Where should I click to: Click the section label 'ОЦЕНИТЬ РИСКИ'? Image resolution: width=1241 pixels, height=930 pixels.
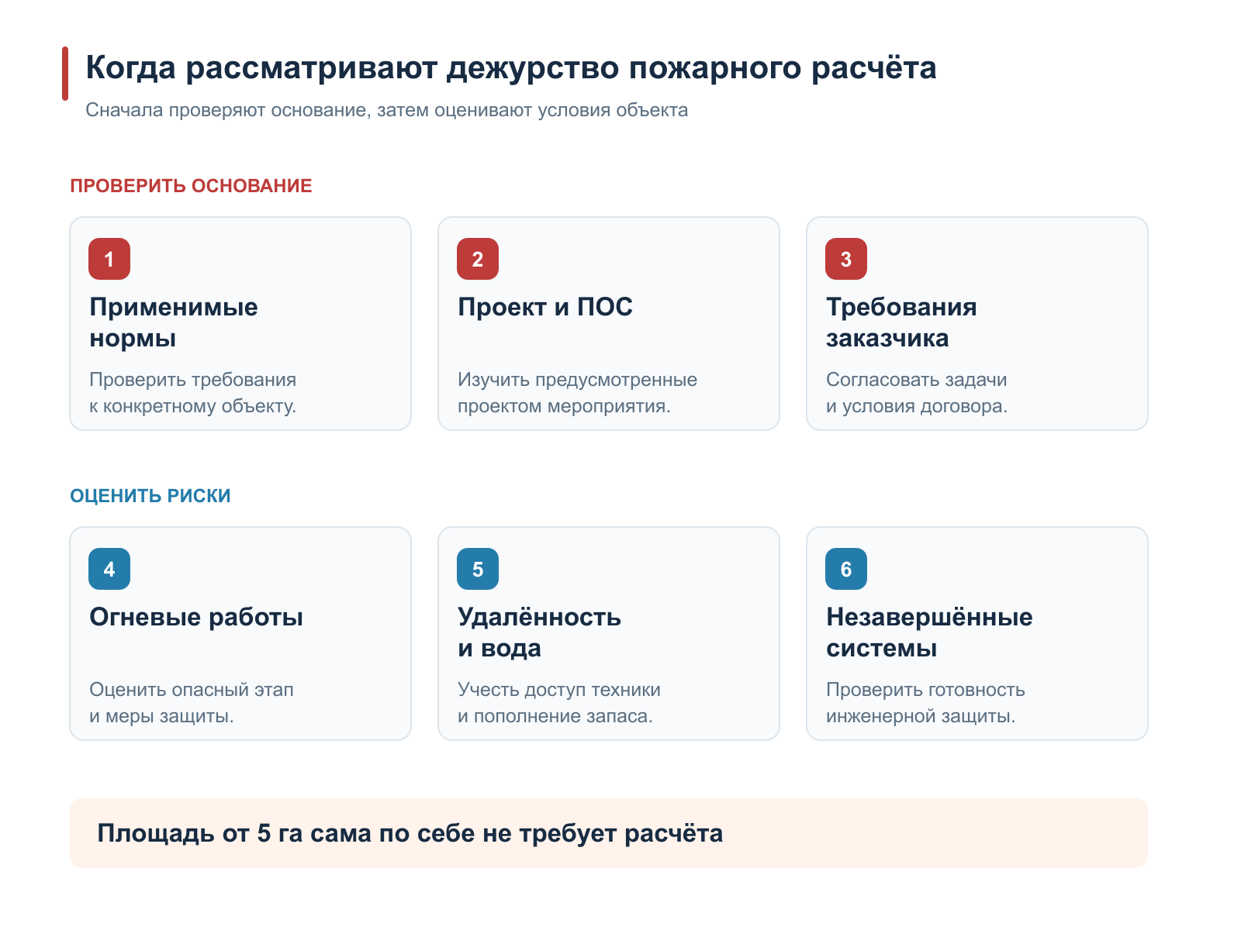click(150, 496)
